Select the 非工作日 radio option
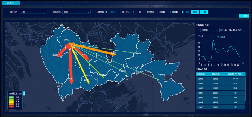The width and height of the screenshot is (252, 117). pyautogui.click(x=119, y=12)
